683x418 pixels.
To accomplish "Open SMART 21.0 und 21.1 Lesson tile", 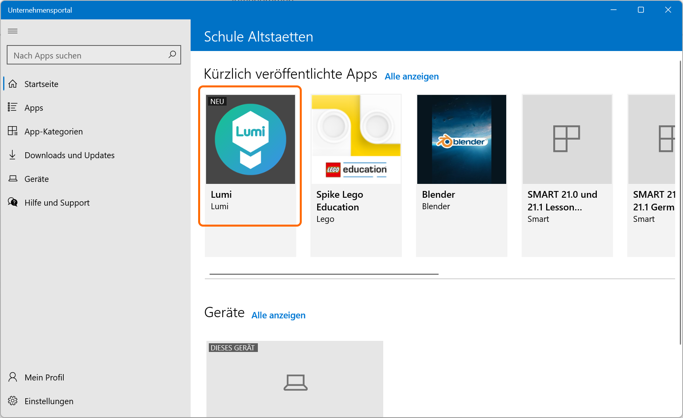I will [567, 158].
